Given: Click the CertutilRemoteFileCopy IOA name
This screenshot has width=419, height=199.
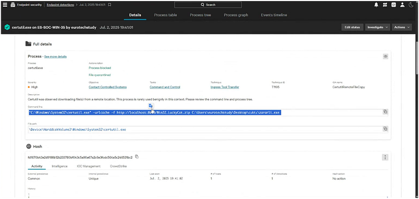Looking at the screenshot, I should point(349,87).
